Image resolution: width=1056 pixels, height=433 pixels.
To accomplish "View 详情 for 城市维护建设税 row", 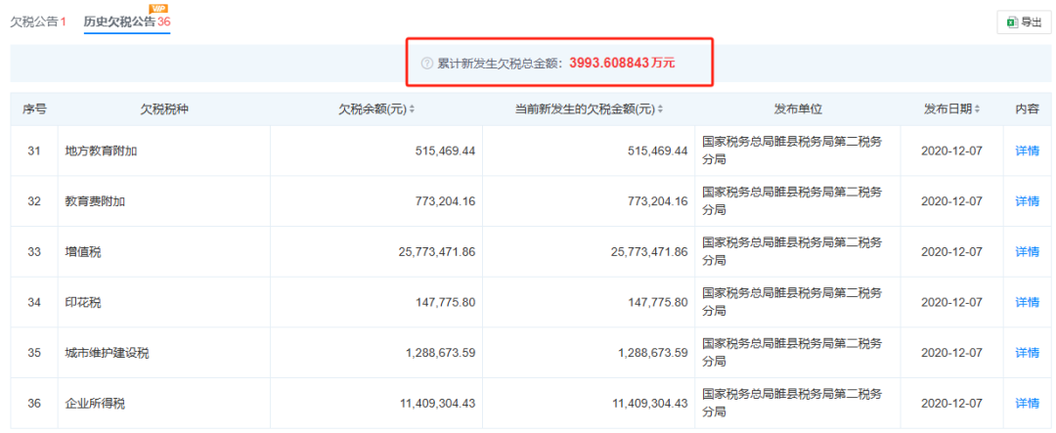I will (1027, 353).
